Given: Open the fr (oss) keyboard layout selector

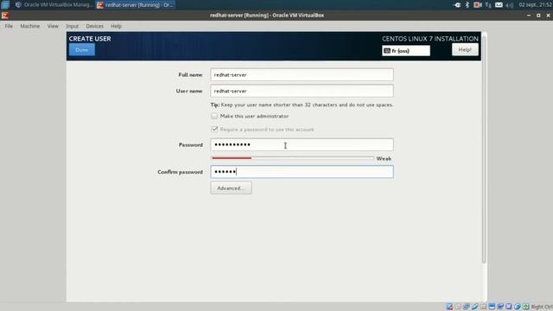Looking at the screenshot, I should pyautogui.click(x=406, y=51).
